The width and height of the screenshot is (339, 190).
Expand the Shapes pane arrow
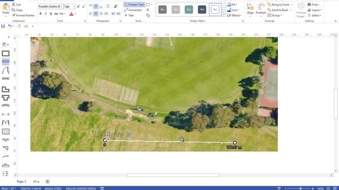pyautogui.click(x=8, y=37)
